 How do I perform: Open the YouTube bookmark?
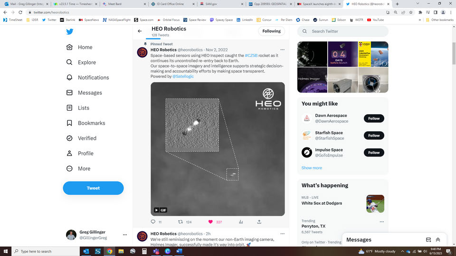pos(375,20)
